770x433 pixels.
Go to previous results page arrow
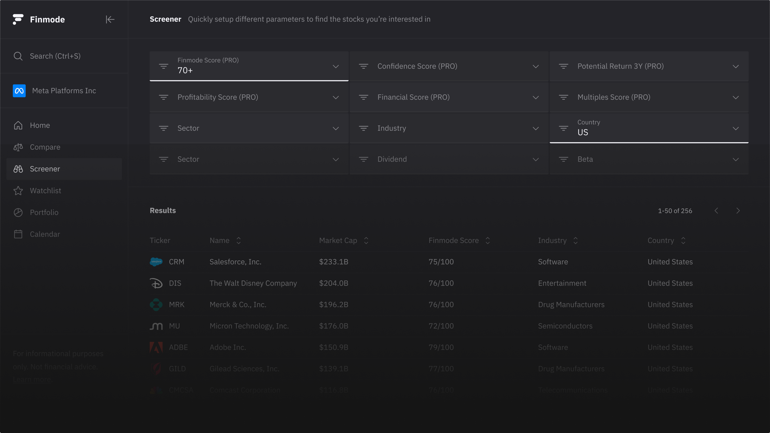click(716, 211)
